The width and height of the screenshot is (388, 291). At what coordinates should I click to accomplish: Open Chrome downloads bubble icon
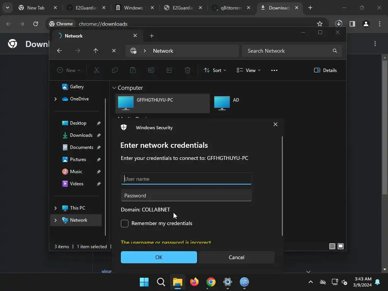click(338, 24)
